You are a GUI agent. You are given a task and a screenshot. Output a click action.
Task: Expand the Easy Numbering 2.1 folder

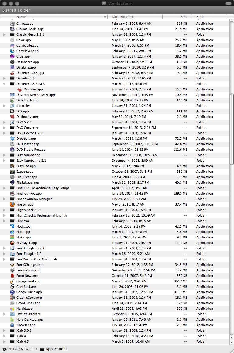pyautogui.click(x=4, y=161)
